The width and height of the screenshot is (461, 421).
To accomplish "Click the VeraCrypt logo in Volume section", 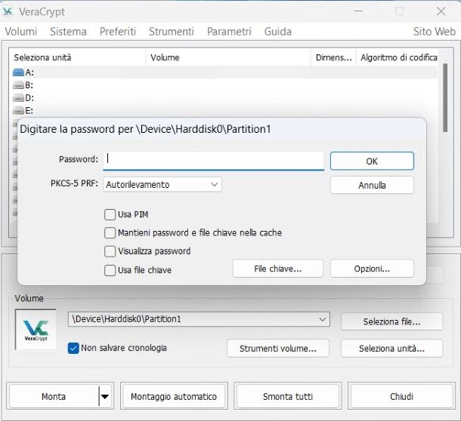I will tap(36, 330).
